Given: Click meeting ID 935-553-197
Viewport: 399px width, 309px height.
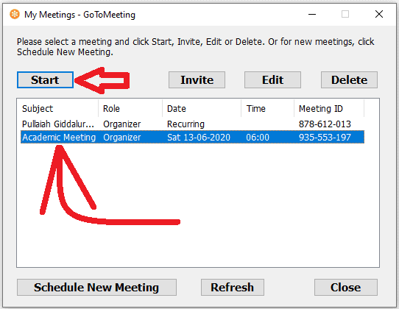Looking at the screenshot, I should click(325, 138).
